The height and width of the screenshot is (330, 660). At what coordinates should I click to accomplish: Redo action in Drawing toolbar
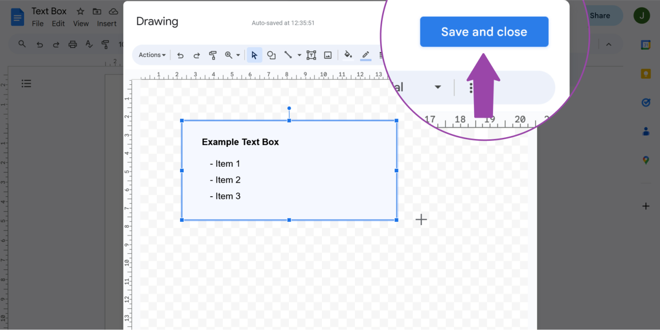tap(197, 55)
